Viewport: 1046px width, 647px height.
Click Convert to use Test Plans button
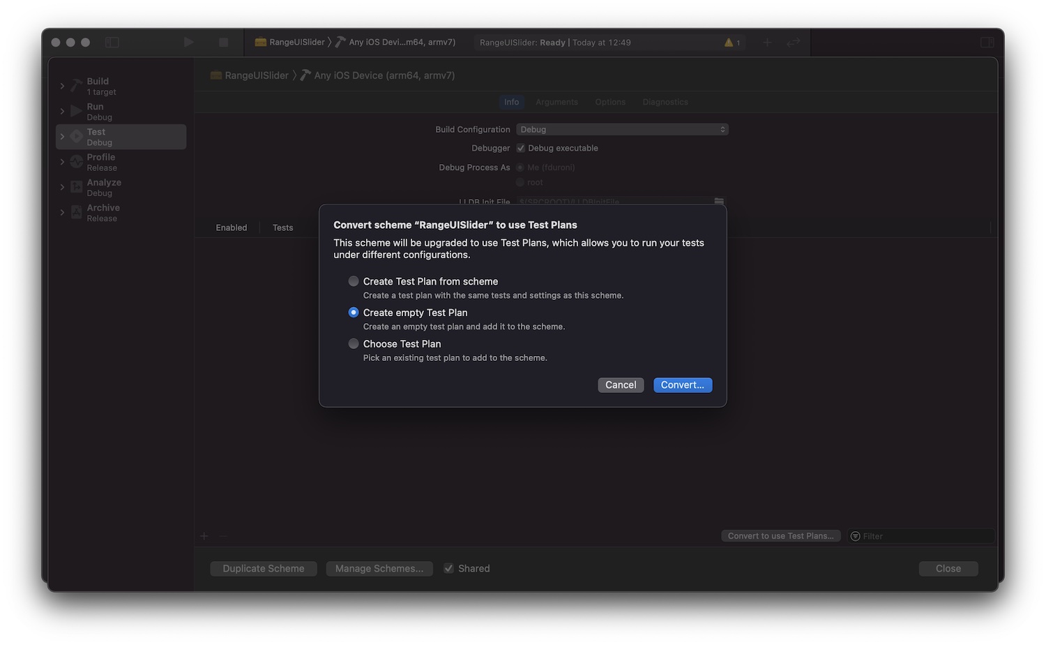pyautogui.click(x=780, y=536)
